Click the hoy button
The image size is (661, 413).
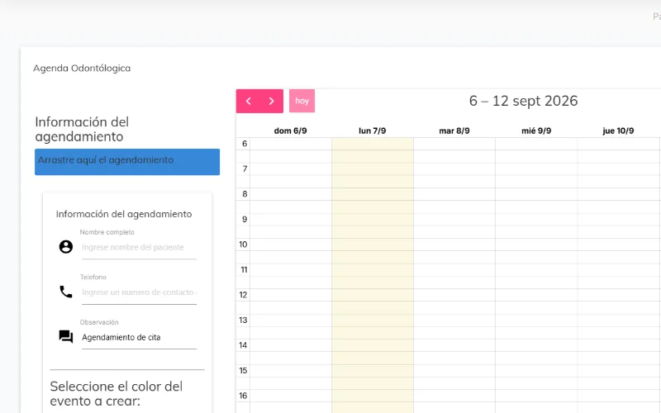click(x=302, y=101)
